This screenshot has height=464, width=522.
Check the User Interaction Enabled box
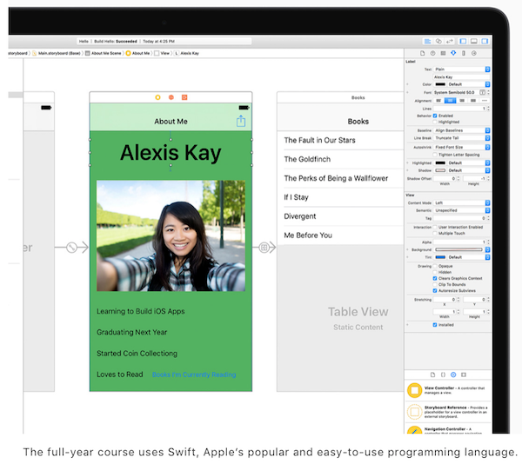435,227
